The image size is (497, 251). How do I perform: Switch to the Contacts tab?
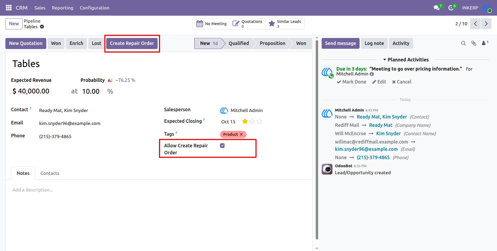(x=50, y=173)
